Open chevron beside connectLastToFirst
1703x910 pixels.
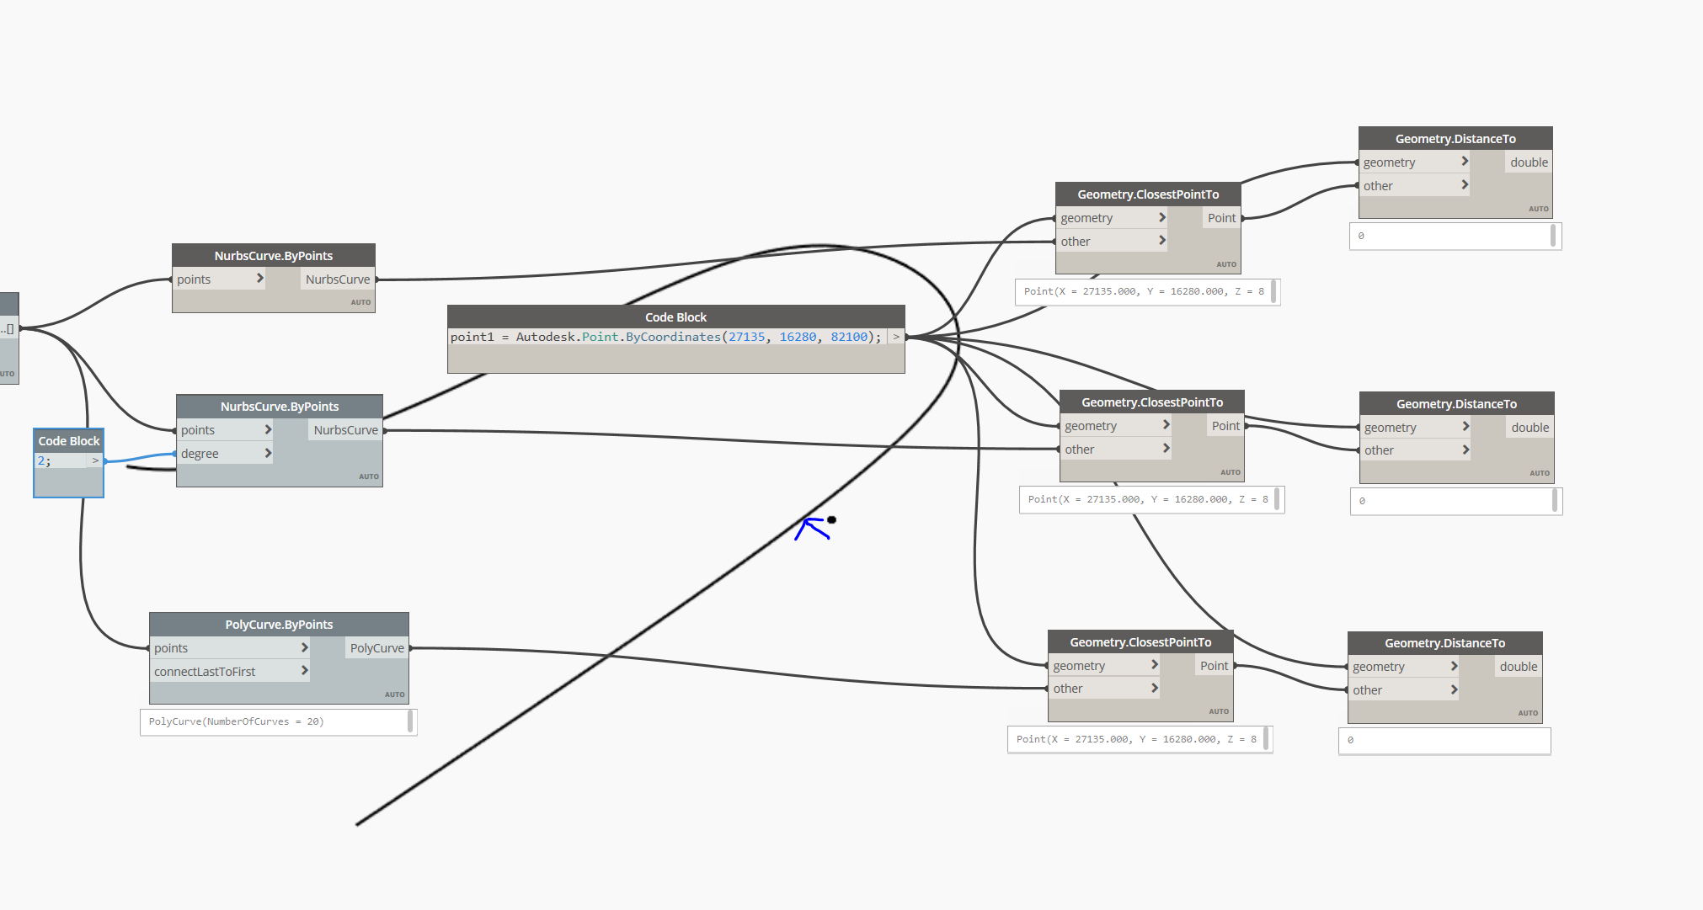305,671
